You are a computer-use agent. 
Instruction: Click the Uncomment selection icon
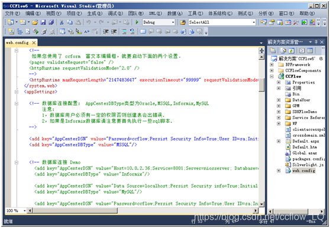(132, 31)
